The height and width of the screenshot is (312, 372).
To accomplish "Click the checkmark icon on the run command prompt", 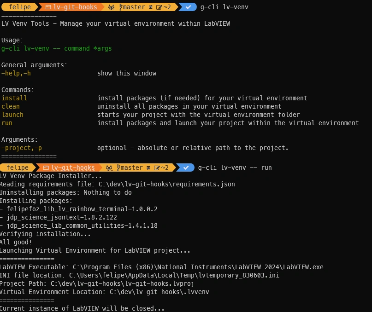I will pyautogui.click(x=185, y=168).
